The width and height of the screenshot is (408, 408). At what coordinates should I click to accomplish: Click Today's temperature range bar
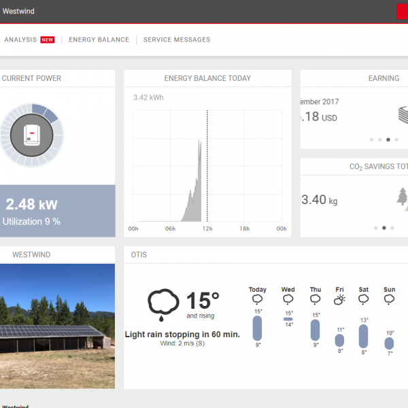(x=257, y=328)
